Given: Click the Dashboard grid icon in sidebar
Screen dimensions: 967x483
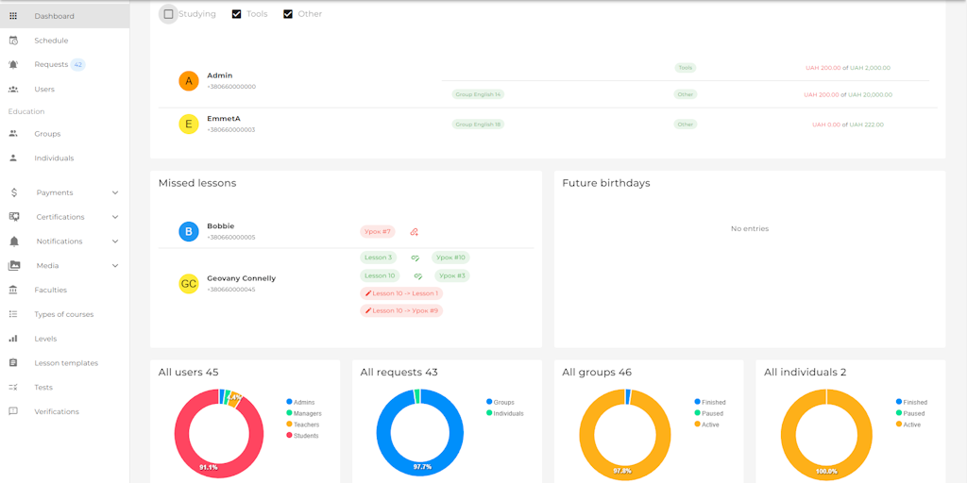Looking at the screenshot, I should pos(13,16).
